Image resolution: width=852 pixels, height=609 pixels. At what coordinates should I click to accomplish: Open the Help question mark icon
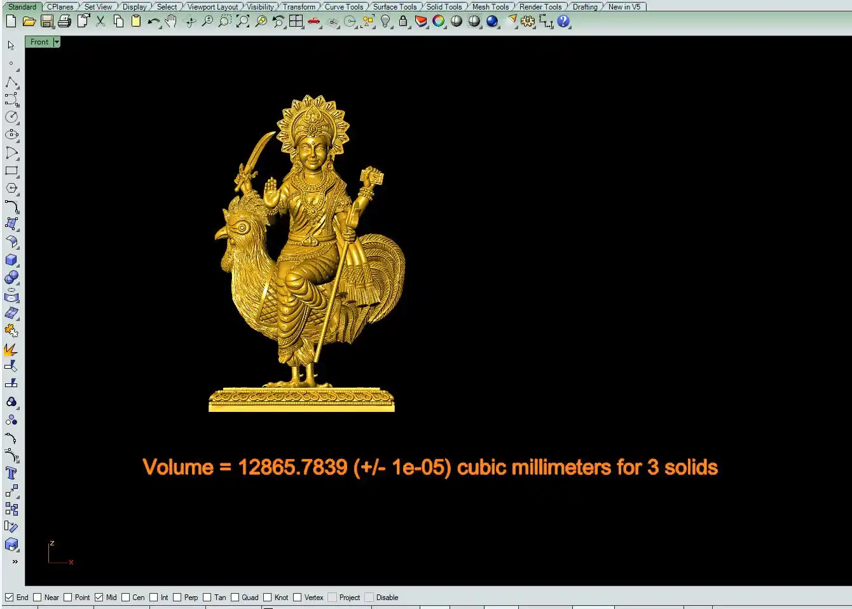pos(563,21)
